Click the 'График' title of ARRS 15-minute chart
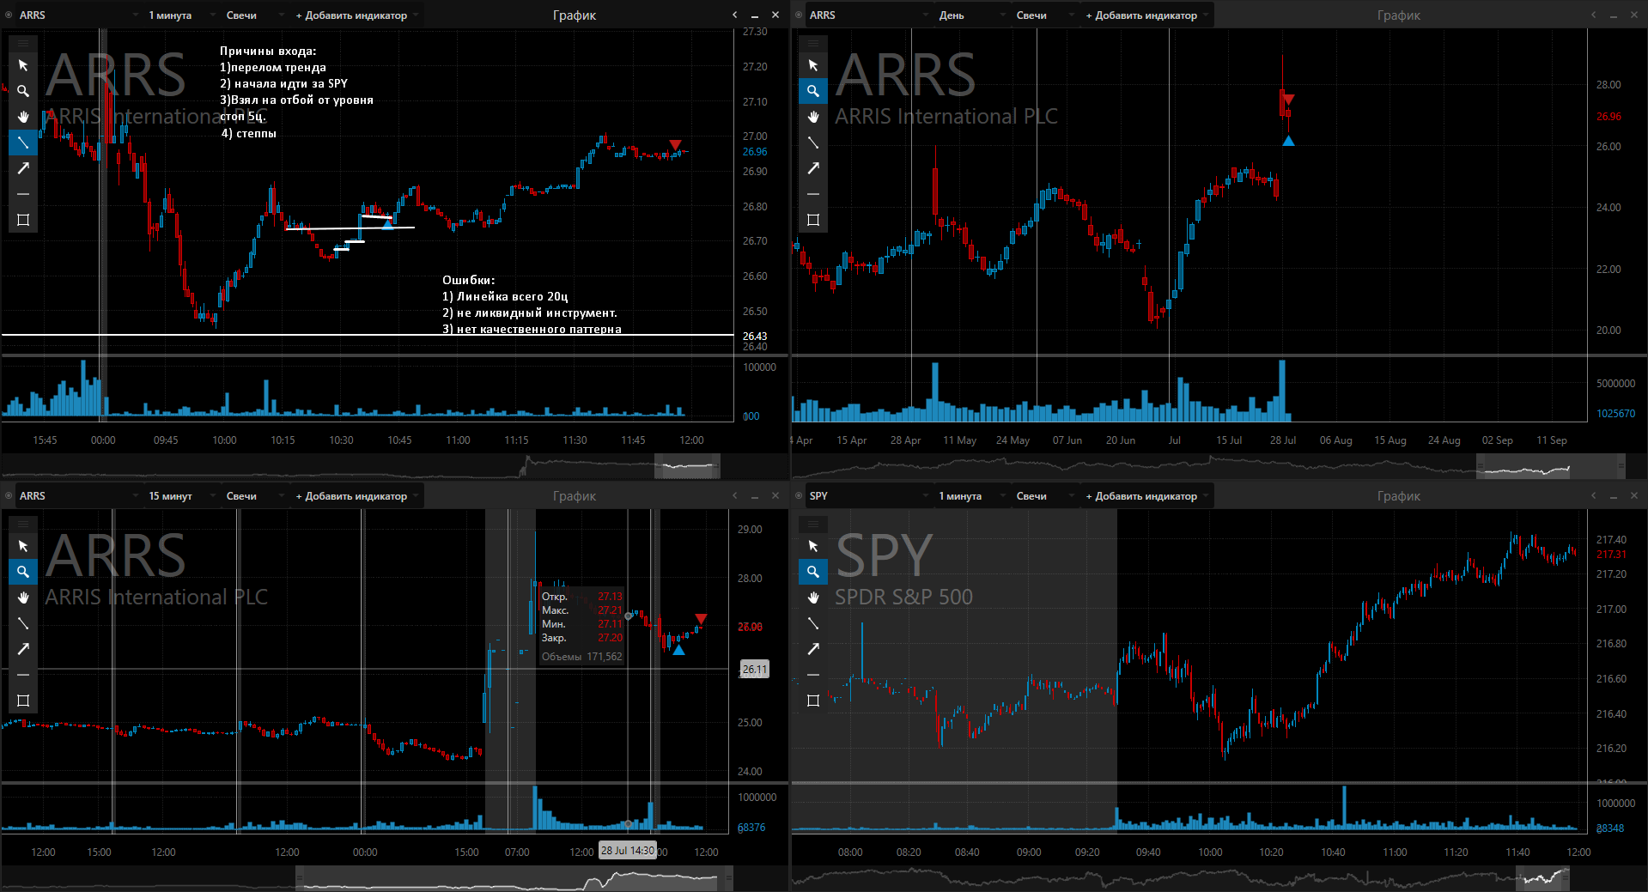 575,496
